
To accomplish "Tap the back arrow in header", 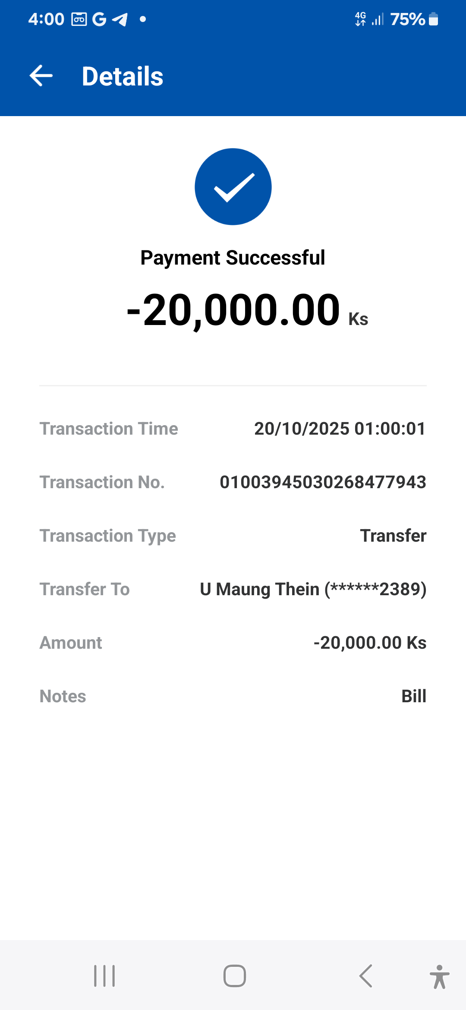I will click(41, 76).
